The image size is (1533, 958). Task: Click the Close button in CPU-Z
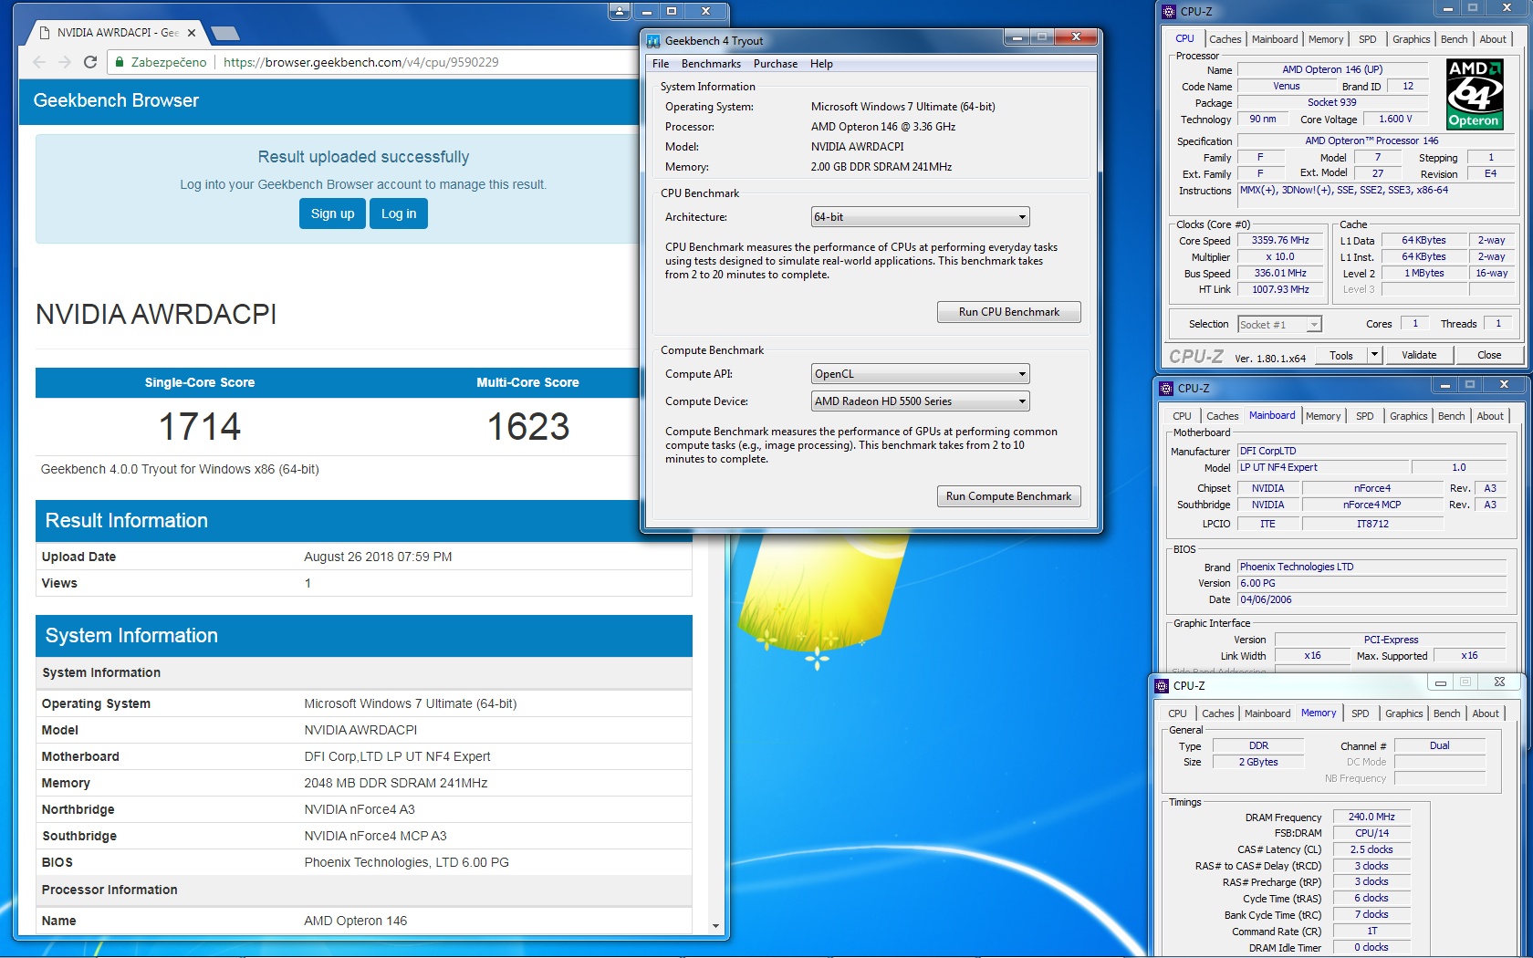tap(1489, 355)
